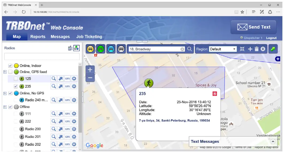284x153 pixels.
Task: Clear the address search field
Action: click(182, 49)
